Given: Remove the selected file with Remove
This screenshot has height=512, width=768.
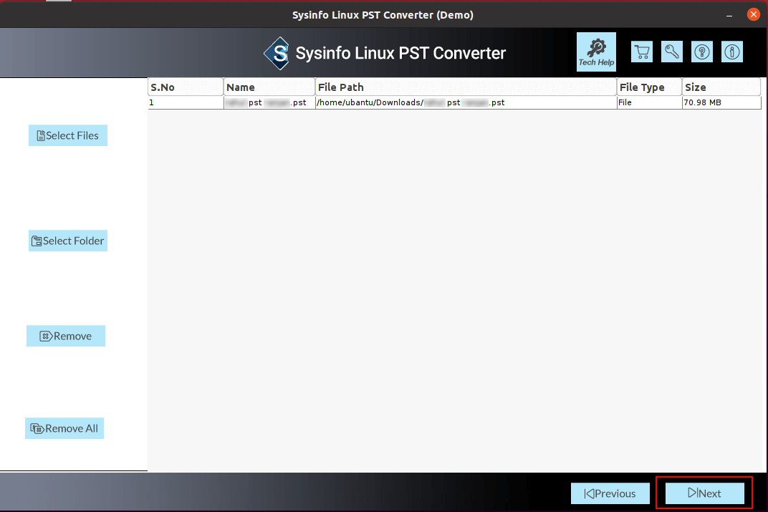Looking at the screenshot, I should tap(66, 336).
